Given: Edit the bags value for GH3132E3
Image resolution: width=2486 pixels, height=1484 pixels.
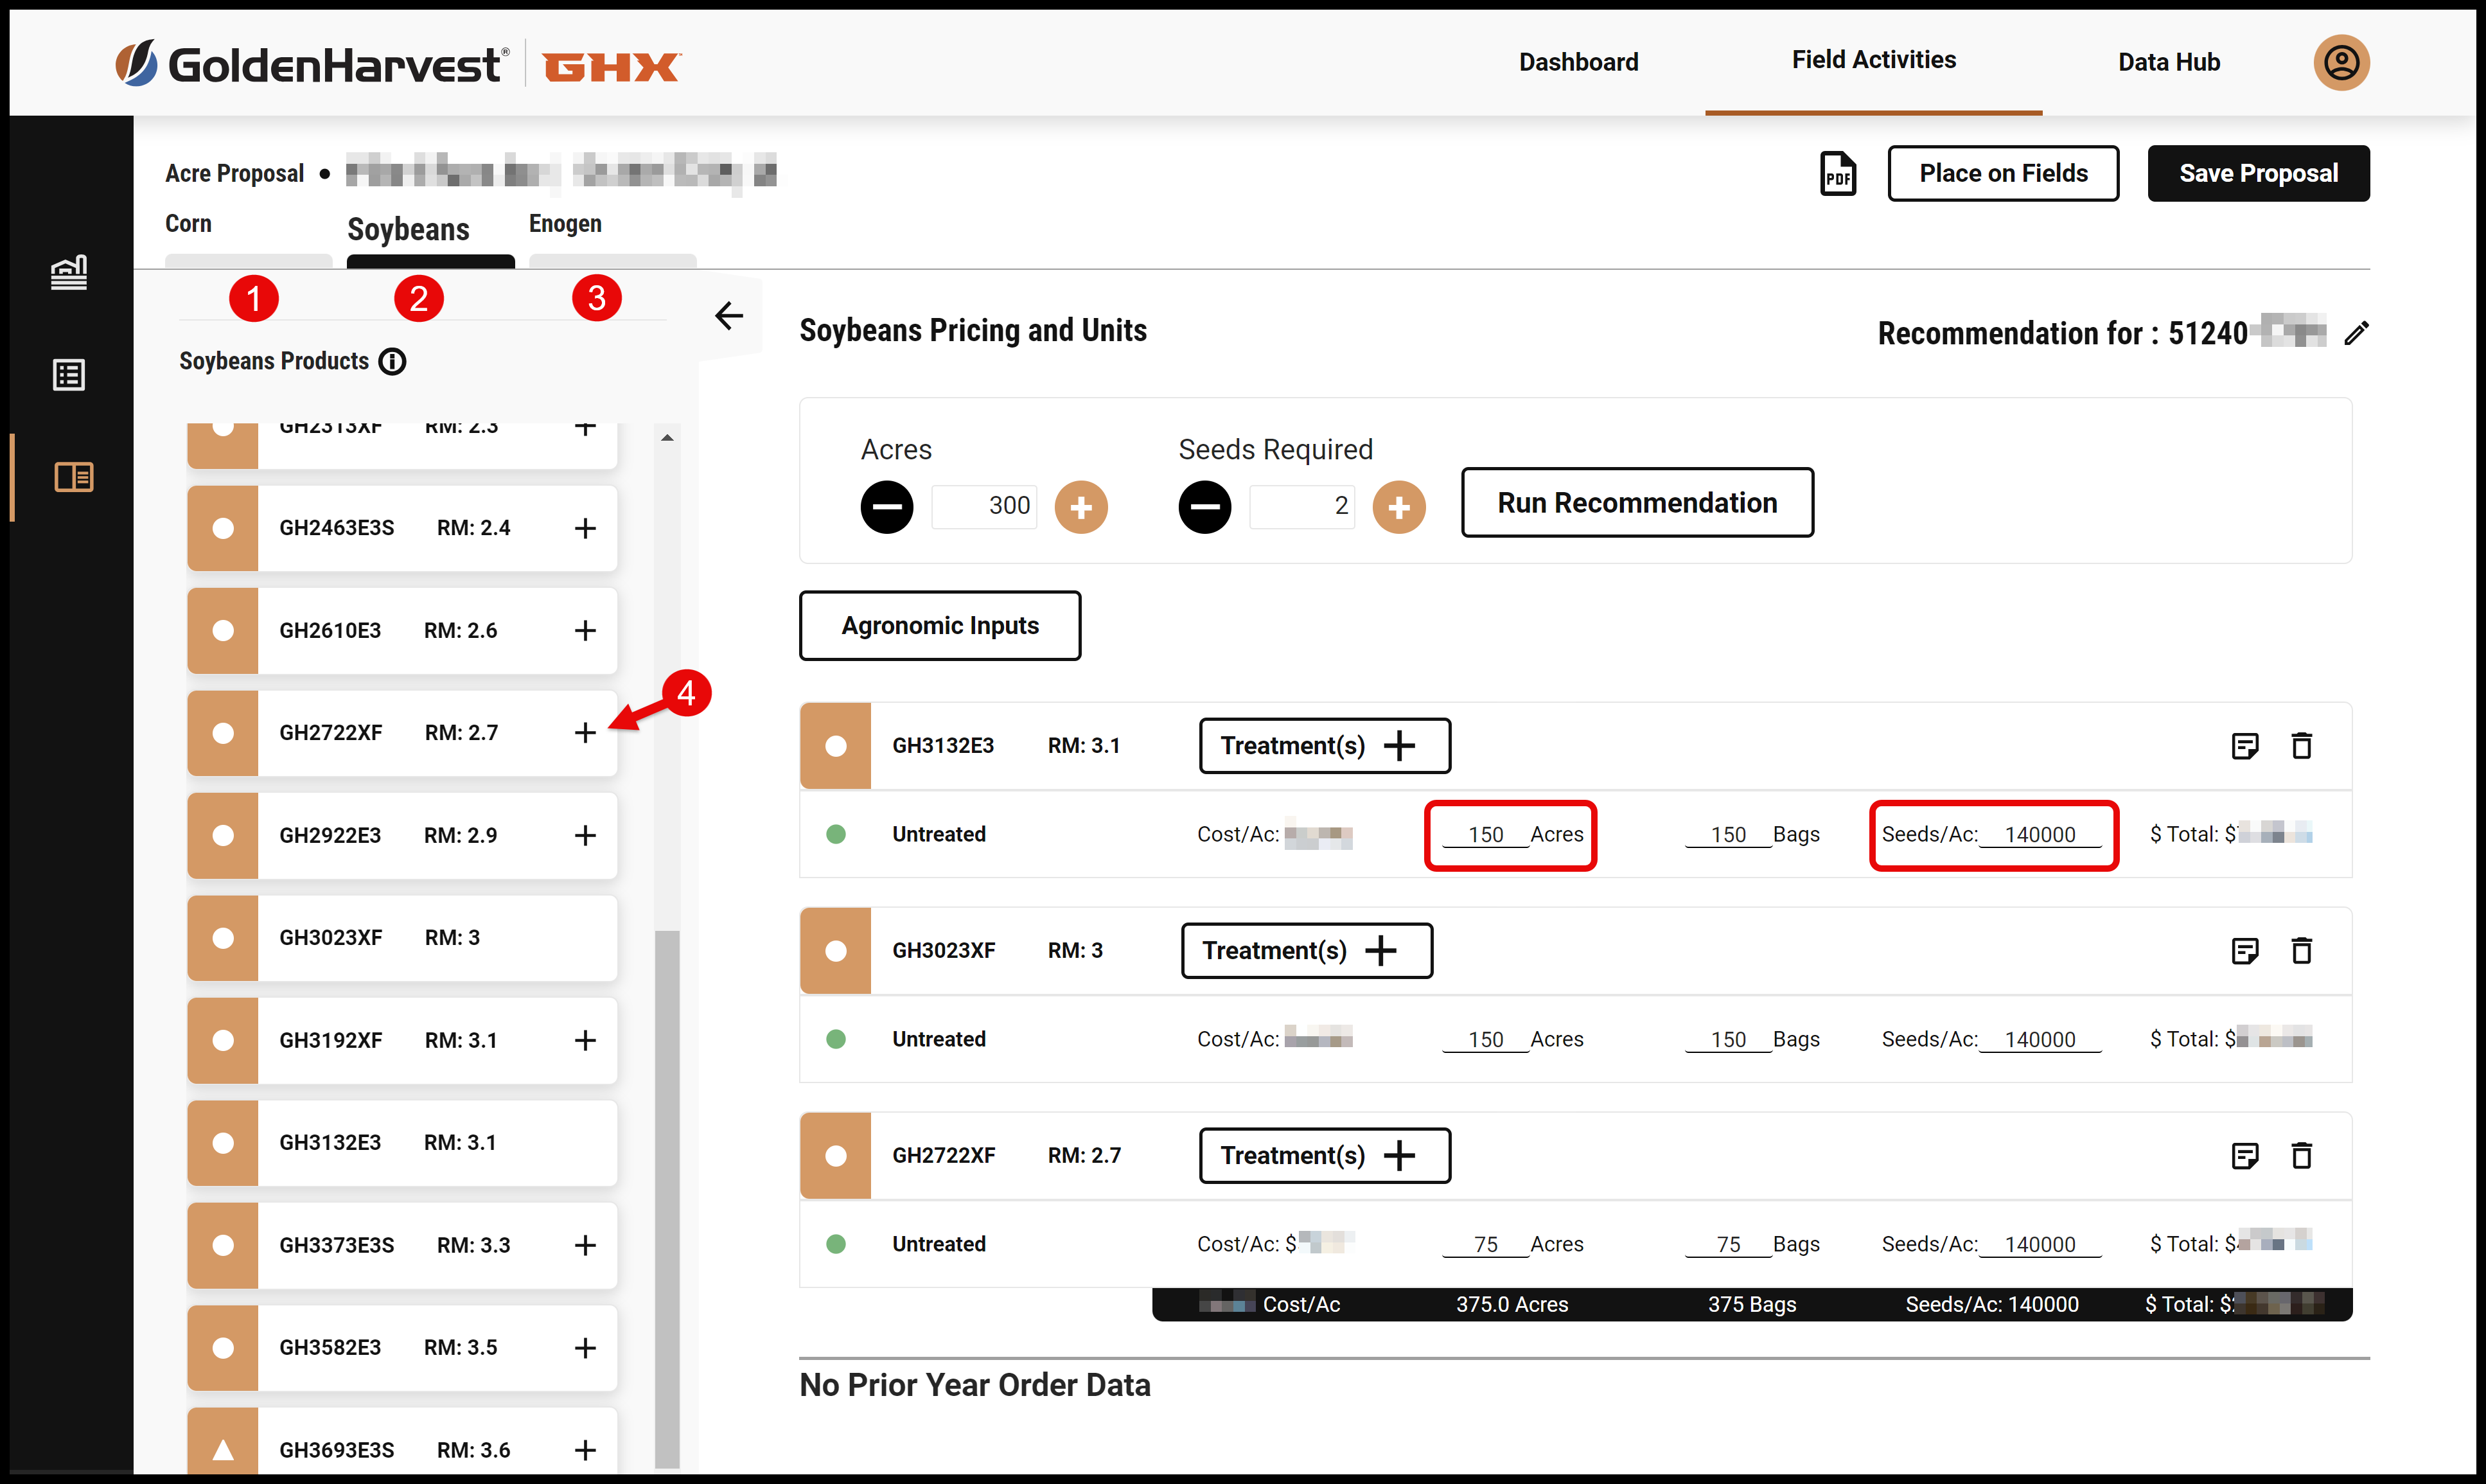Looking at the screenshot, I should click(1727, 835).
